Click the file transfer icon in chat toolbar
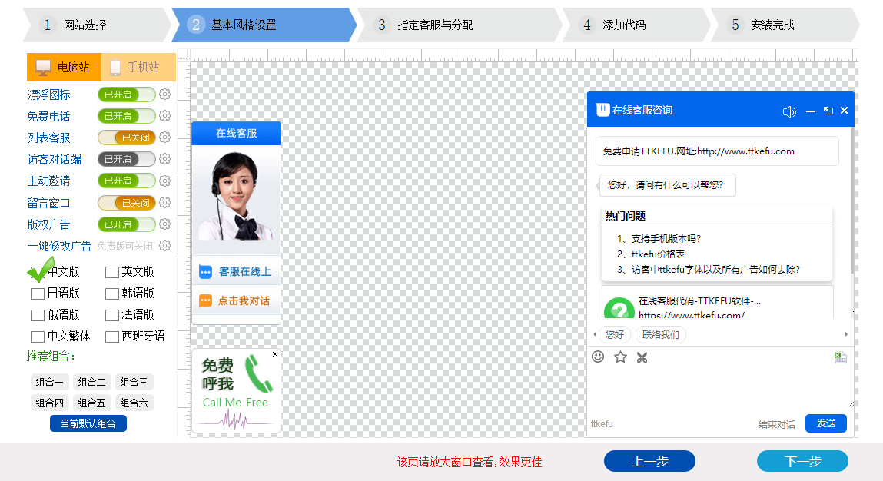883x481 pixels. pos(840,357)
